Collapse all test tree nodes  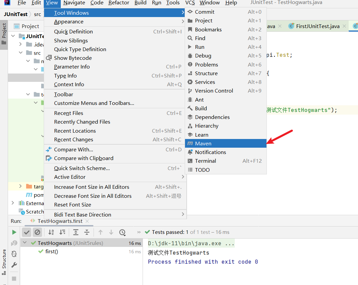pos(87,232)
